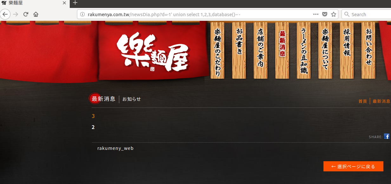
Task: Close the 樂麵屋 tab
Action: coord(64,3)
